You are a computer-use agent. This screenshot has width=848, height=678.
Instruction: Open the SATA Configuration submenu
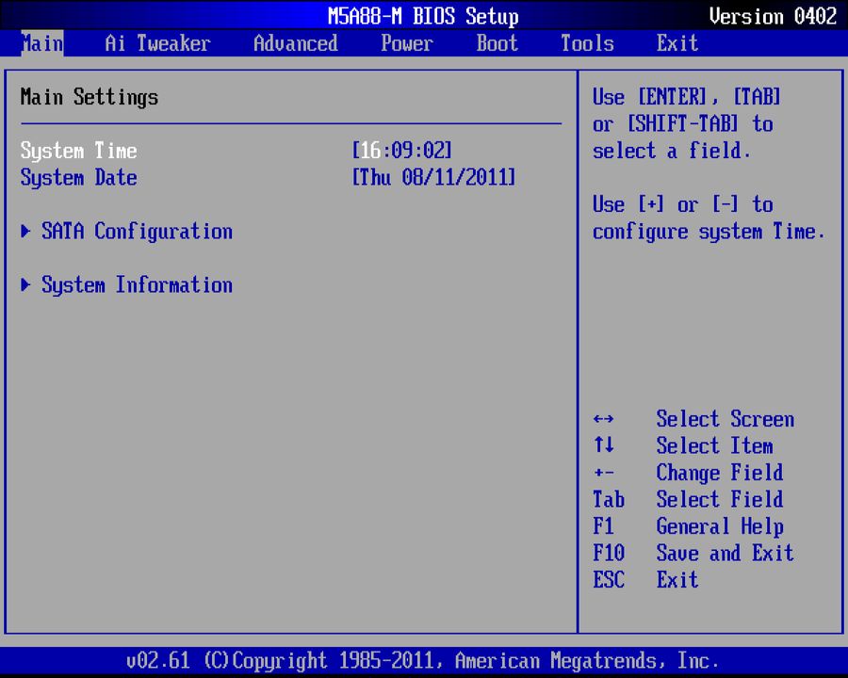click(137, 232)
